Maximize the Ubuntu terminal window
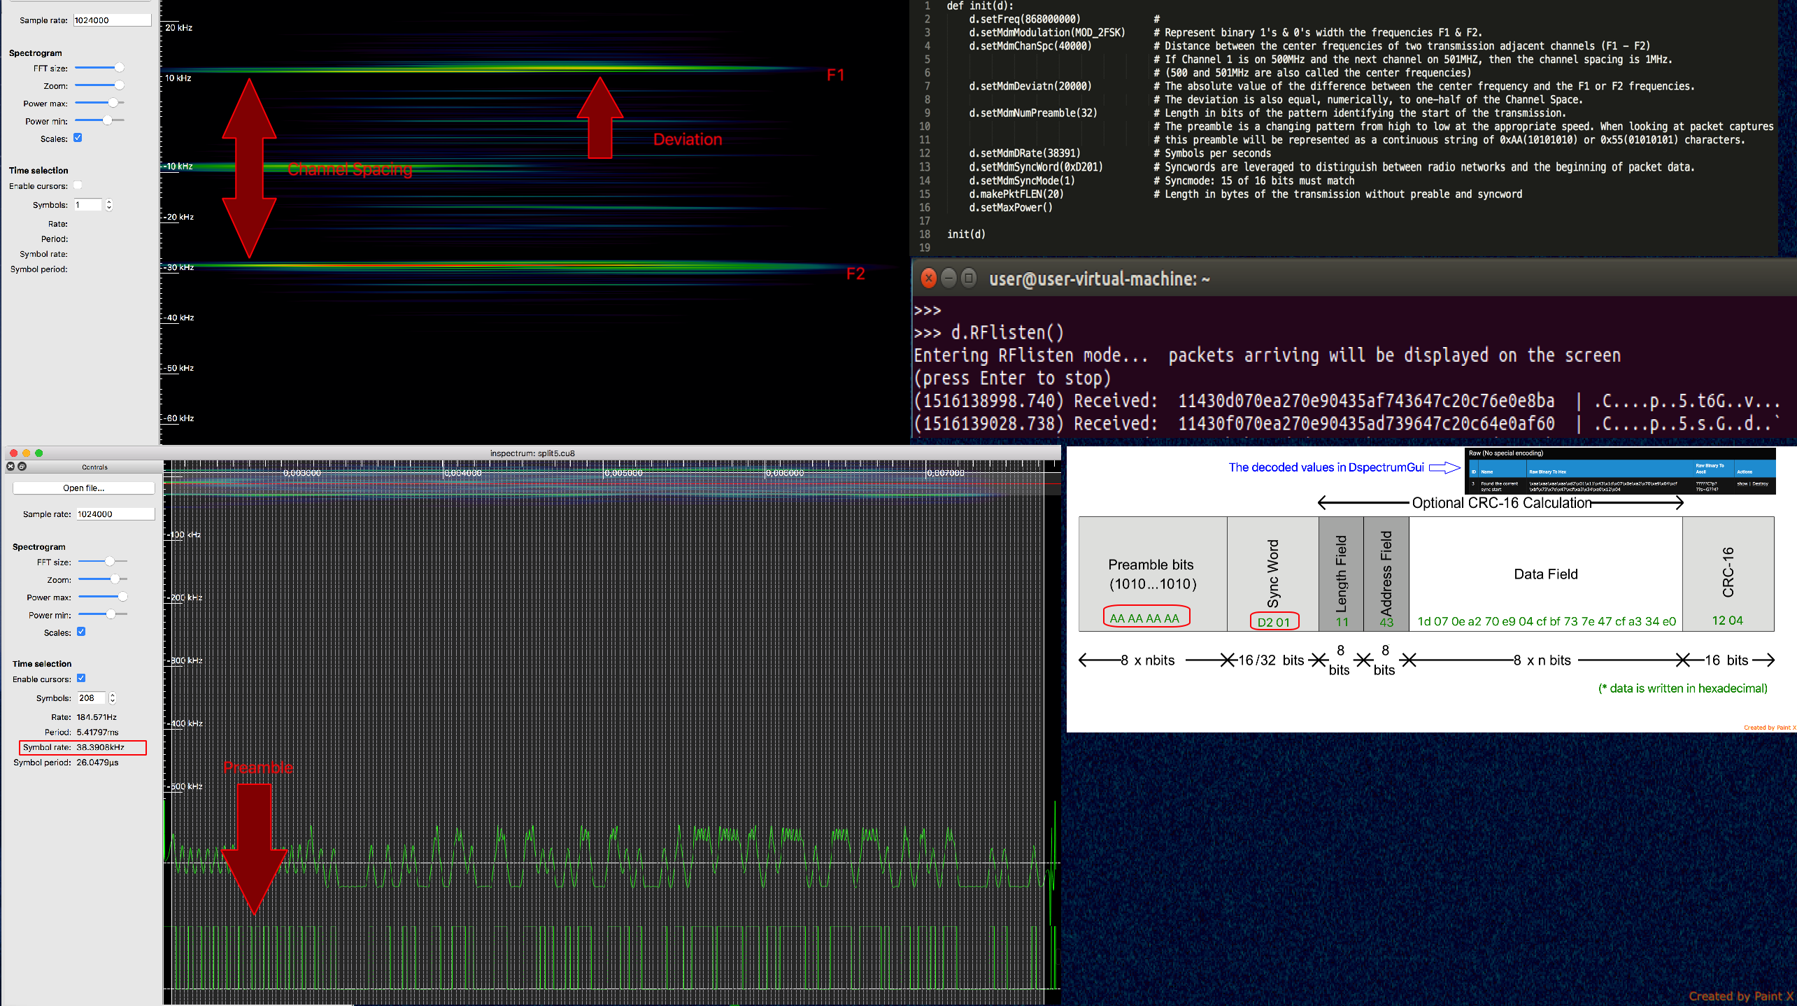 click(969, 278)
